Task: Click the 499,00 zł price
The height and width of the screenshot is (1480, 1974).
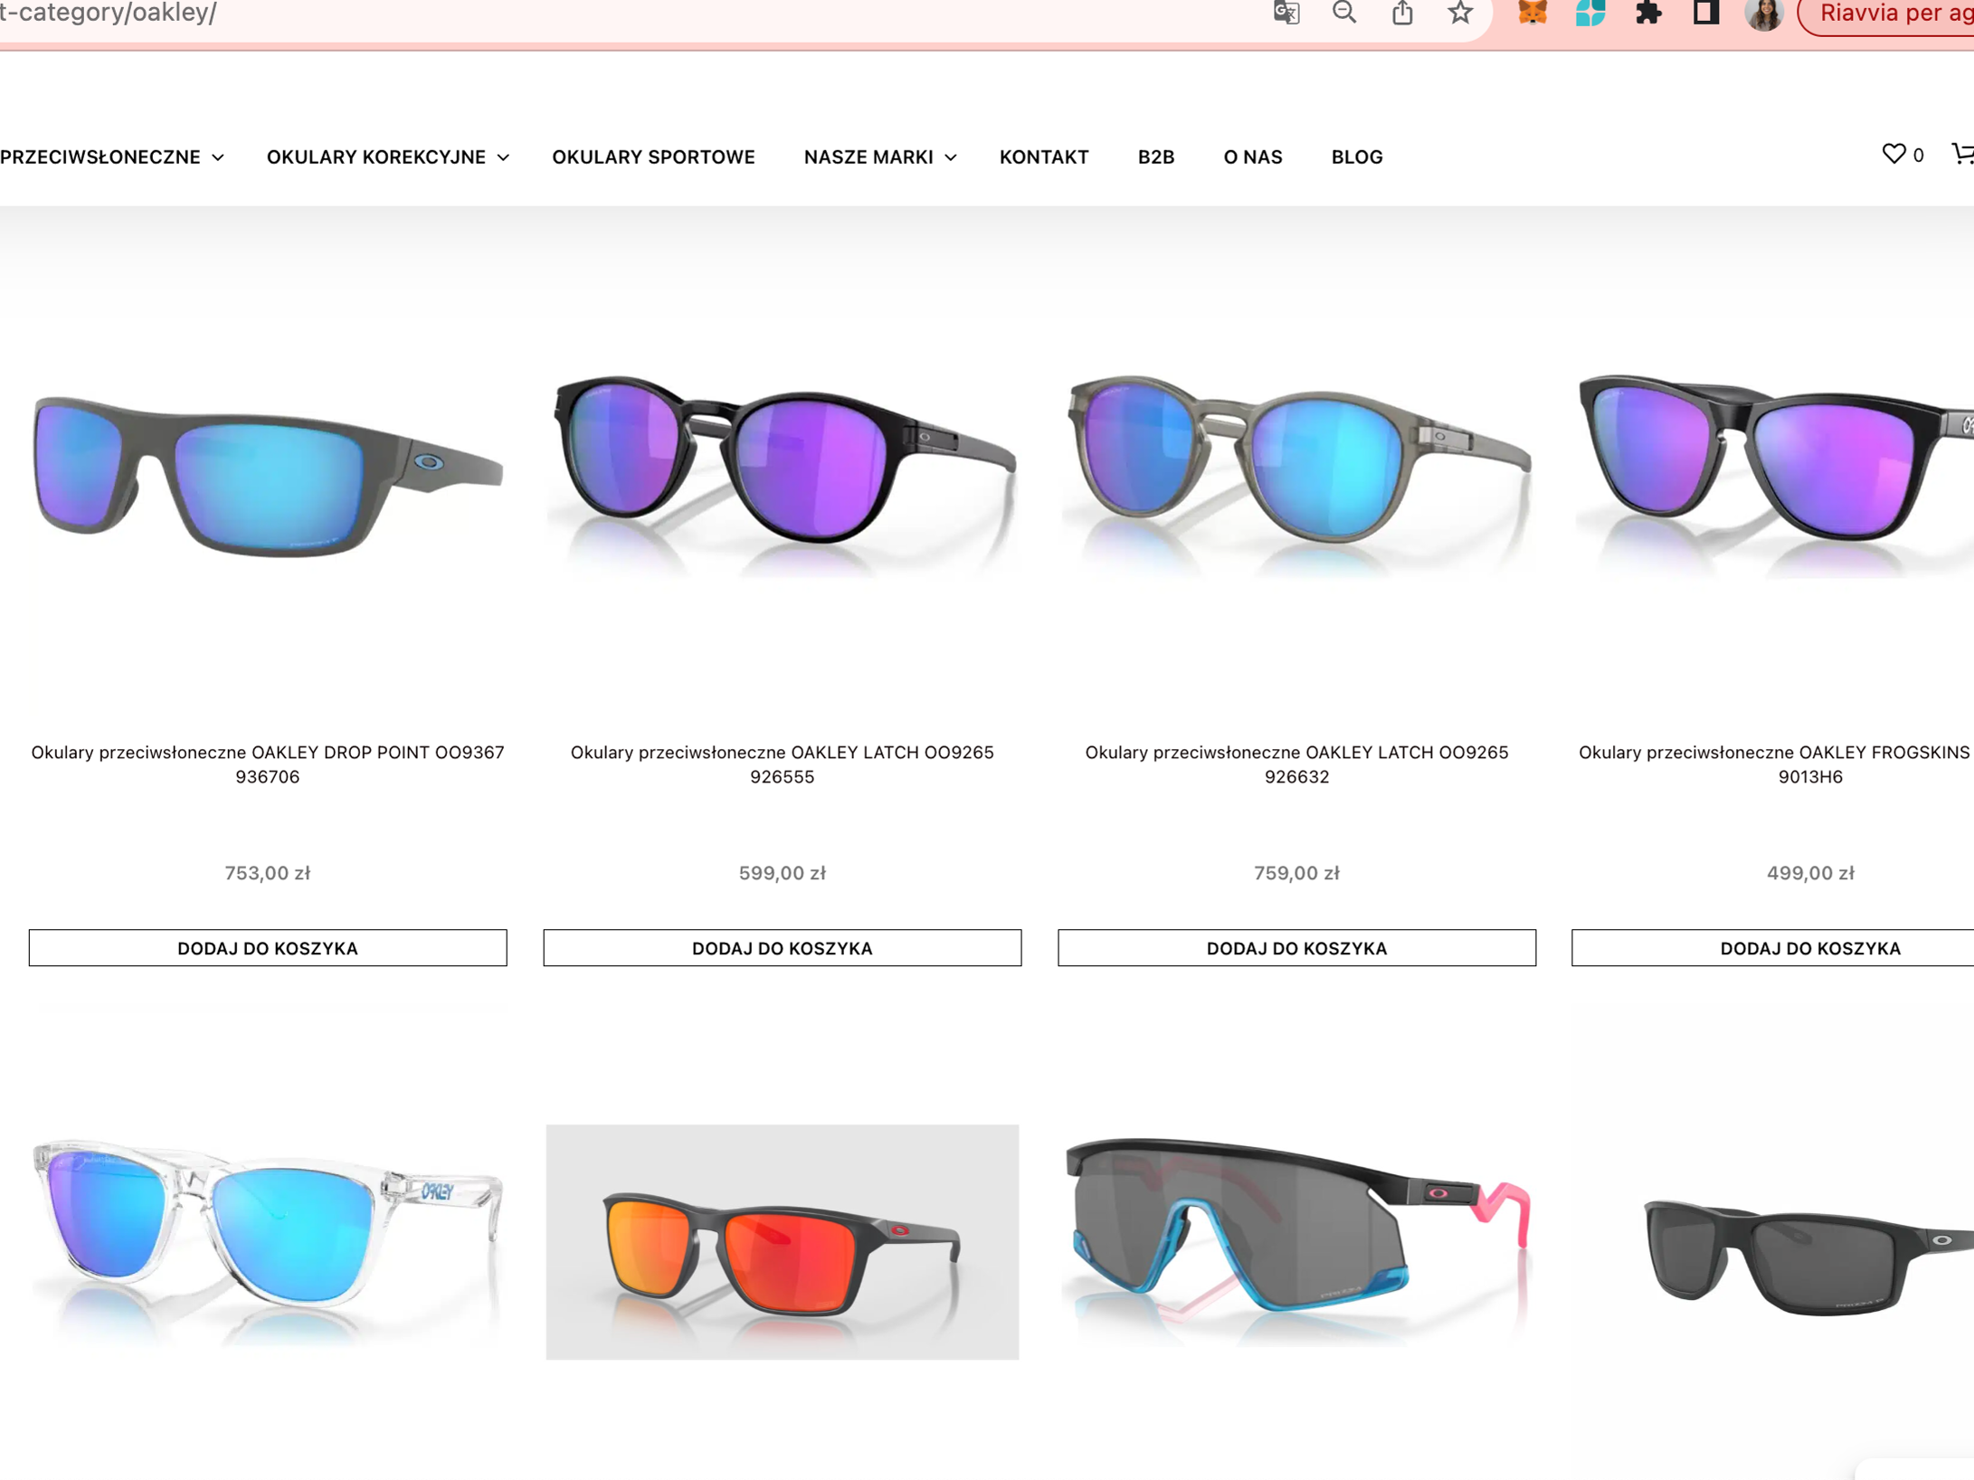Action: coord(1810,873)
